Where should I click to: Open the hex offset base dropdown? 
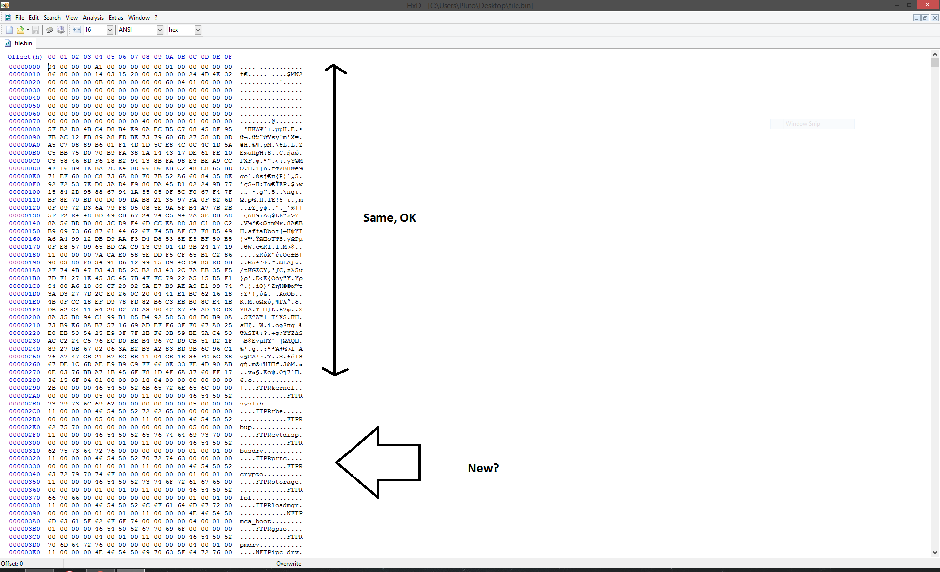[198, 30]
